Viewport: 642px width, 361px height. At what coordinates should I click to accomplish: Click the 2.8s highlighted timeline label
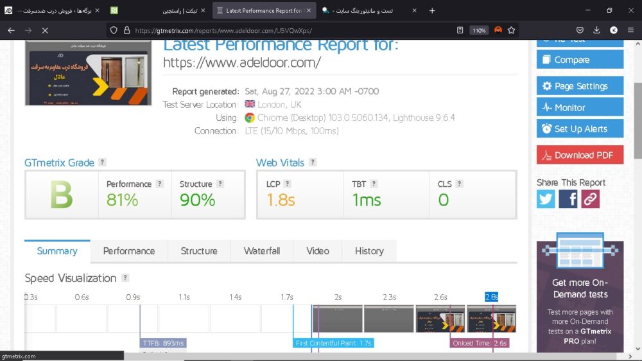tap(491, 297)
